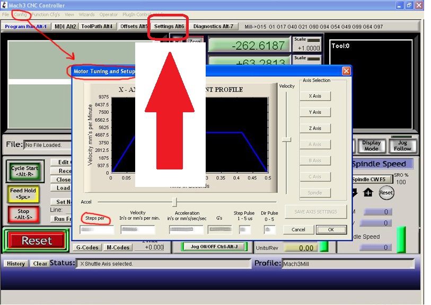
Task: Click the Profile field Mach3Mill
Action: (x=348, y=264)
